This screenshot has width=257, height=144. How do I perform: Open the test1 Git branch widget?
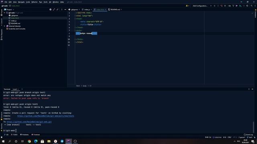(250, 137)
